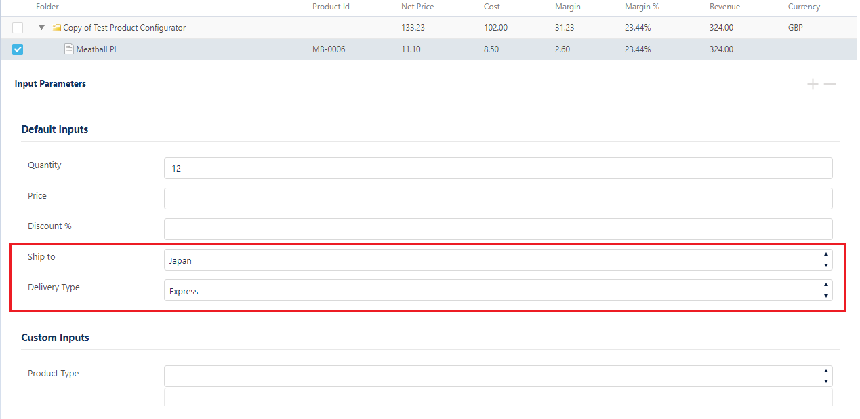Click the Revenue column header

tap(724, 7)
